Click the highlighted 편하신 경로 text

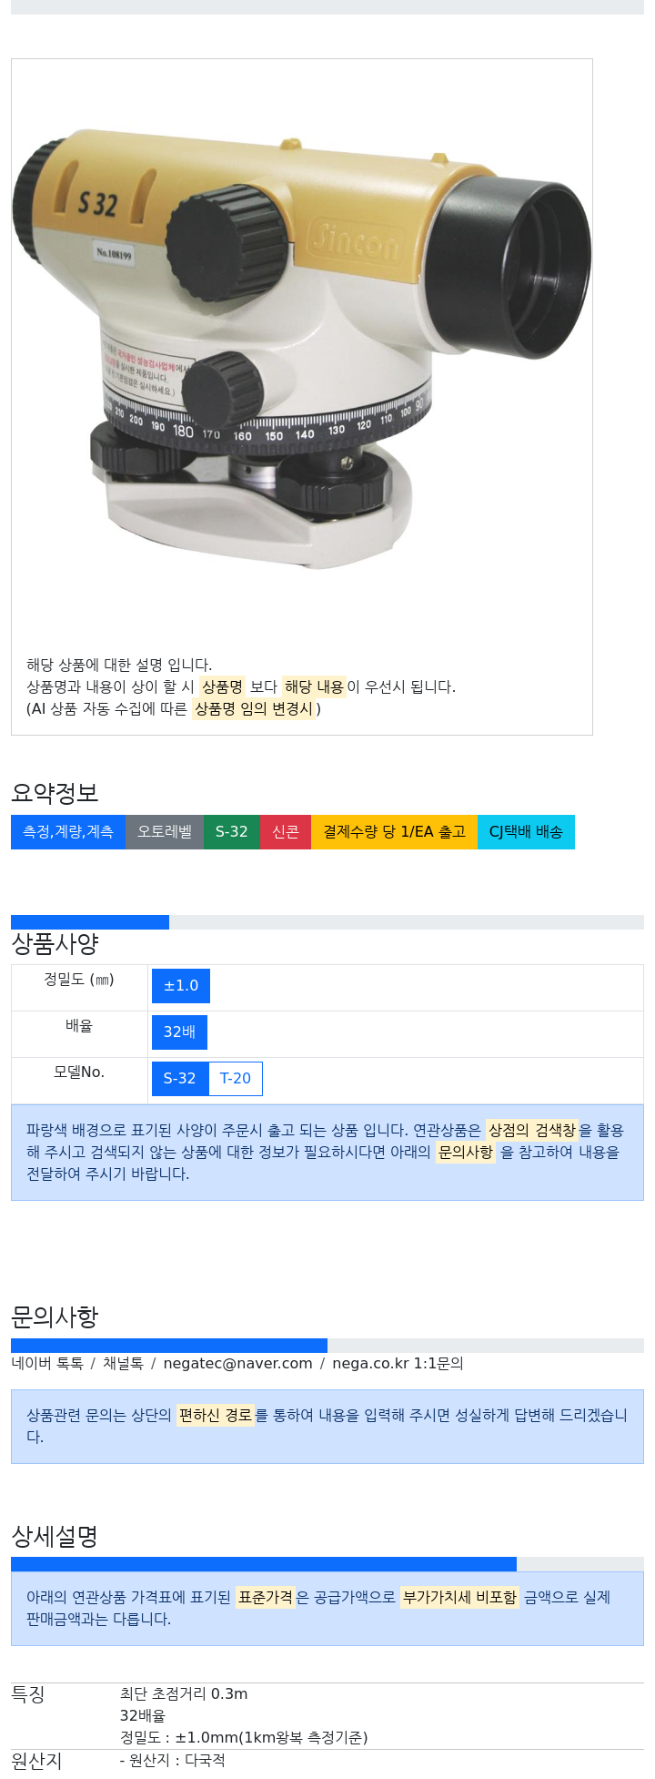(x=215, y=1416)
